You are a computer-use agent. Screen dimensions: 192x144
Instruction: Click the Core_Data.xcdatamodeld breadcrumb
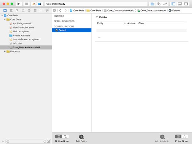(x=119, y=11)
